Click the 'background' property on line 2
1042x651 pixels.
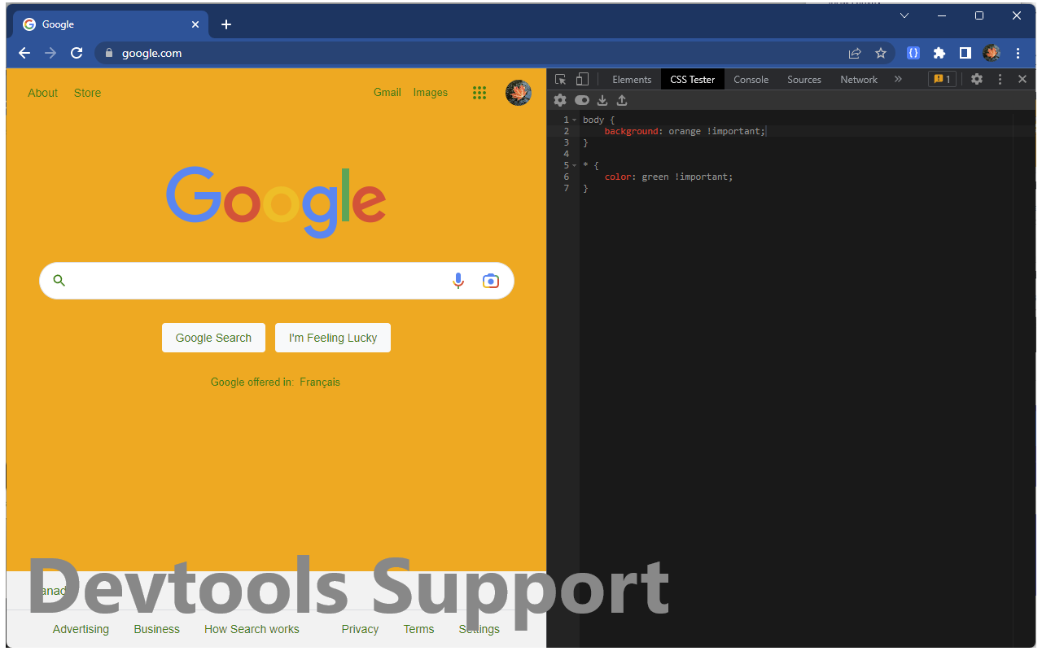pos(631,131)
